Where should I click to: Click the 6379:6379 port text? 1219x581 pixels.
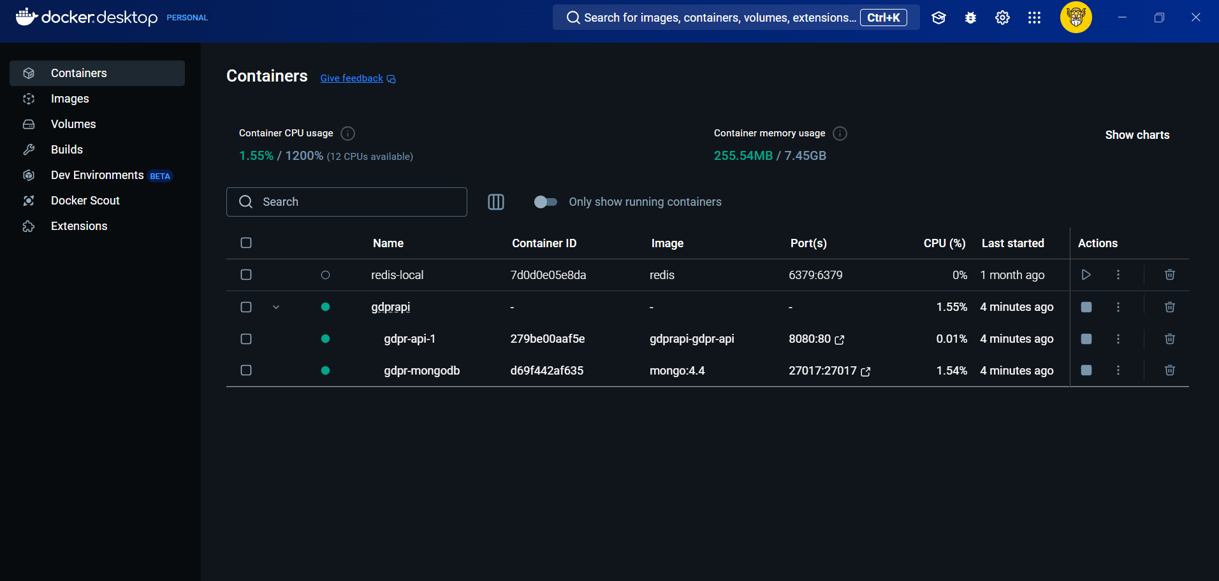tap(815, 275)
